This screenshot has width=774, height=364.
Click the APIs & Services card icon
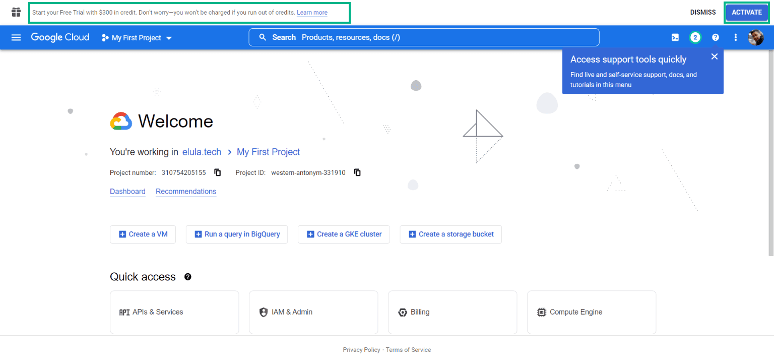pos(124,312)
